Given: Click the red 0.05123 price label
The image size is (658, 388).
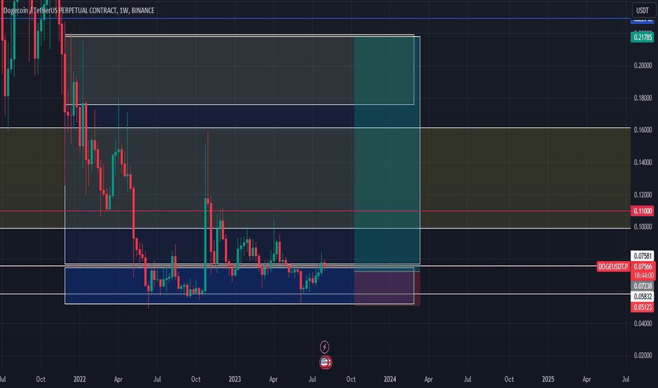Looking at the screenshot, I should 642,308.
